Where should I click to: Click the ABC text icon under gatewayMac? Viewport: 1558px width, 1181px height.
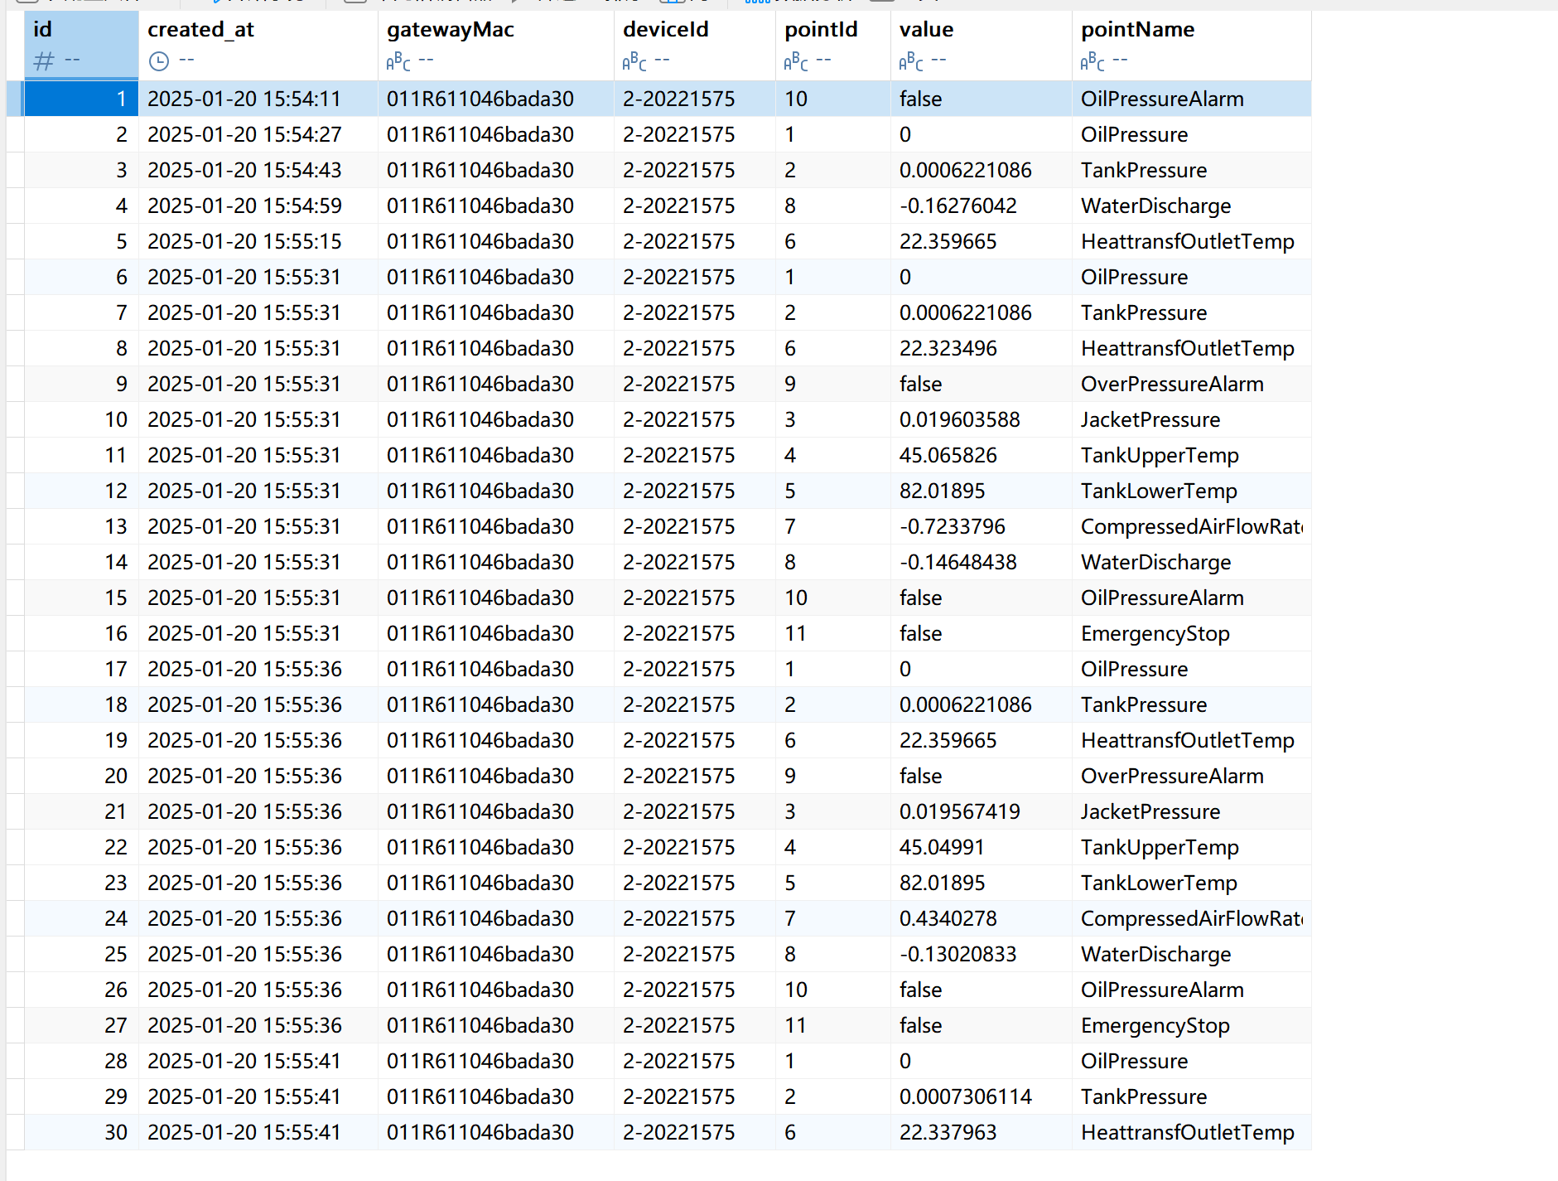click(x=398, y=61)
